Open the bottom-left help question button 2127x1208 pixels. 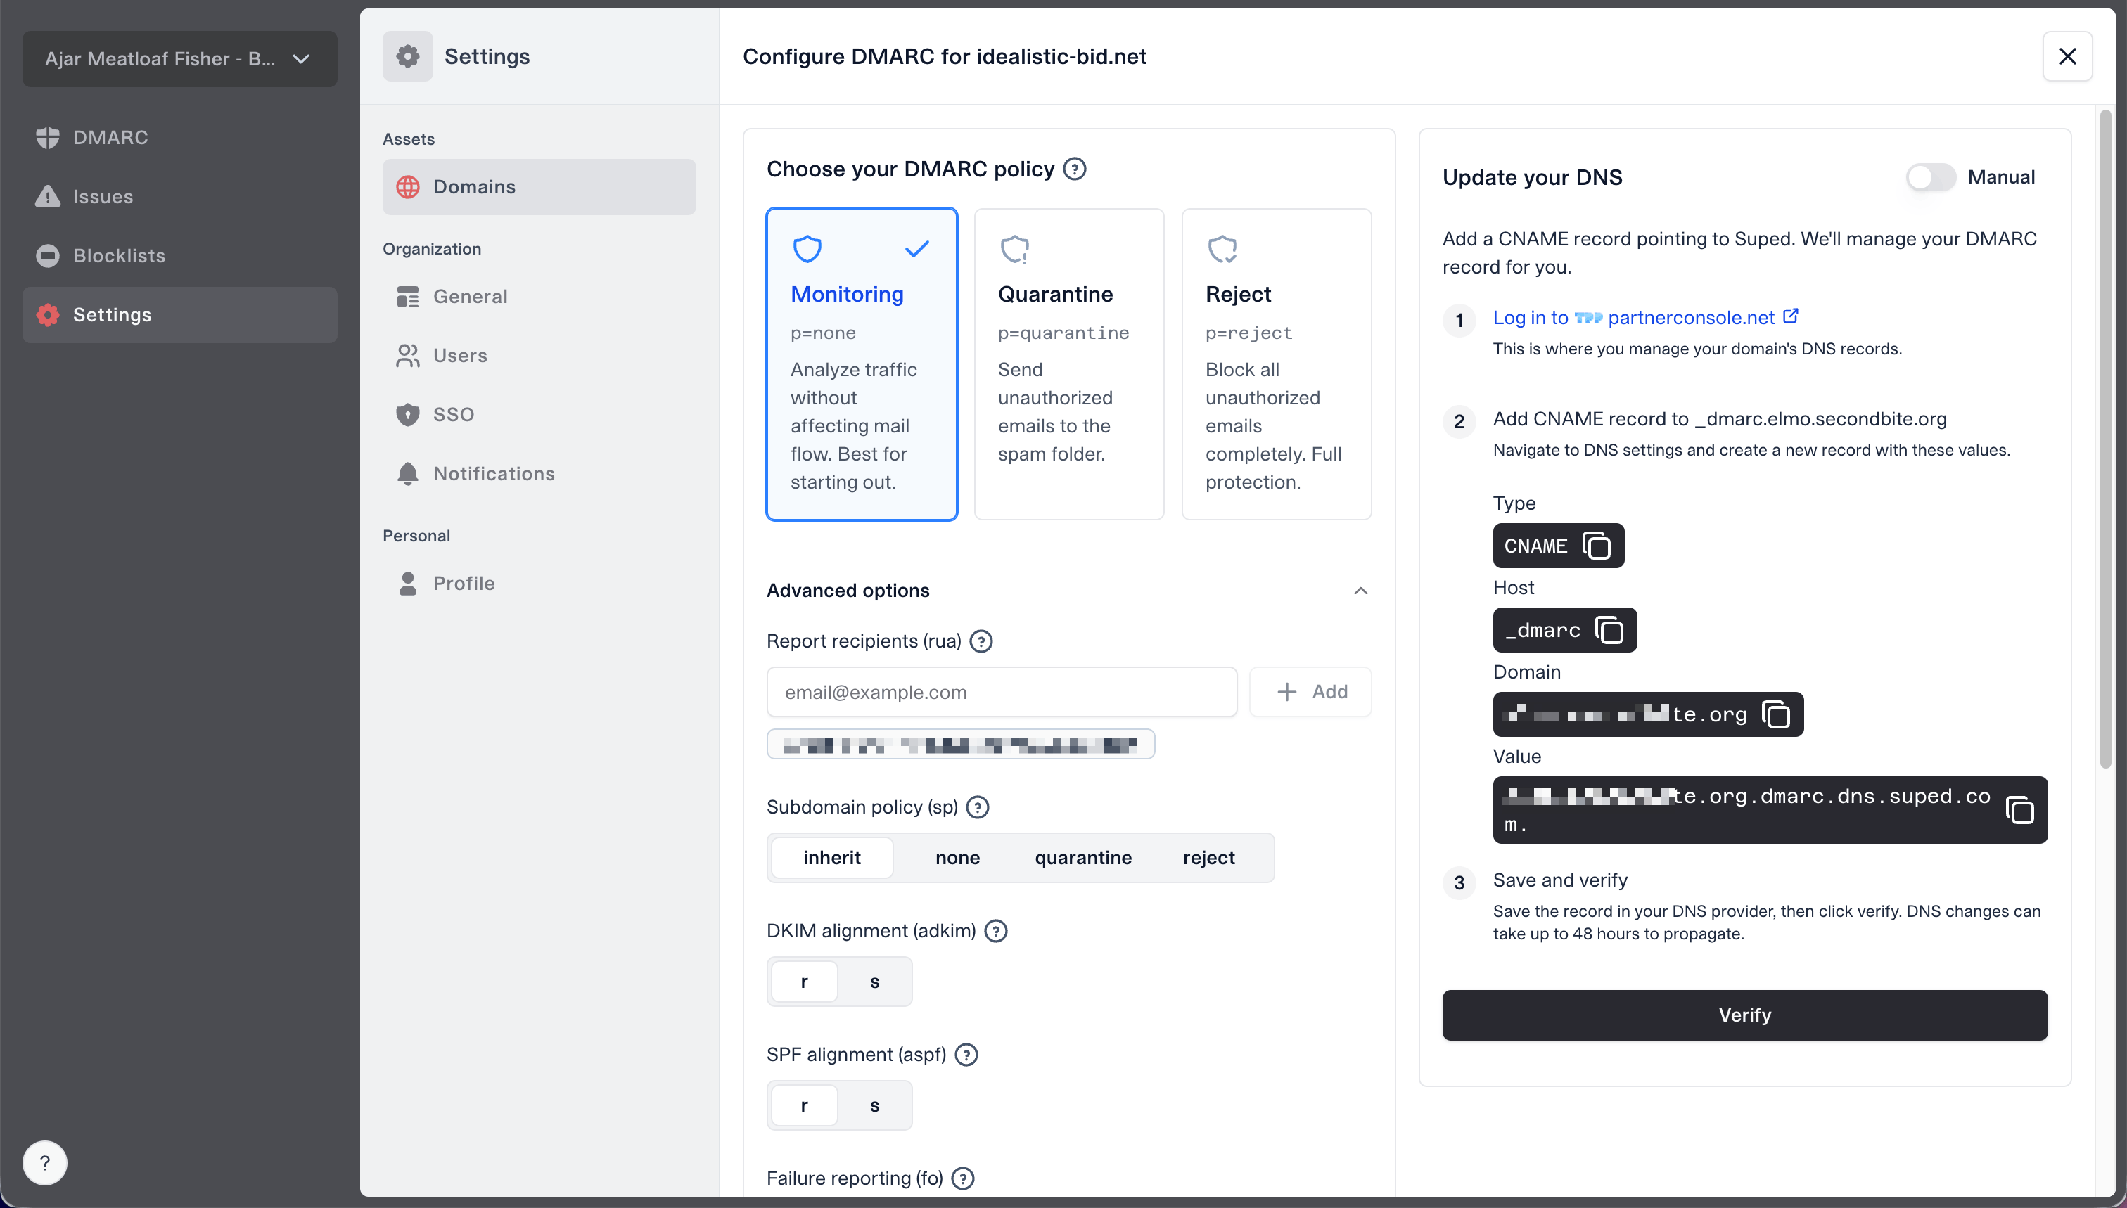[45, 1162]
